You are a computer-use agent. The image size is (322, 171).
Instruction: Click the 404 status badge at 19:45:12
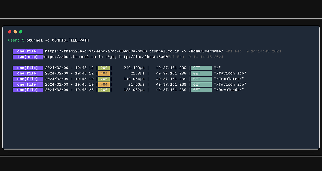coord(104,74)
